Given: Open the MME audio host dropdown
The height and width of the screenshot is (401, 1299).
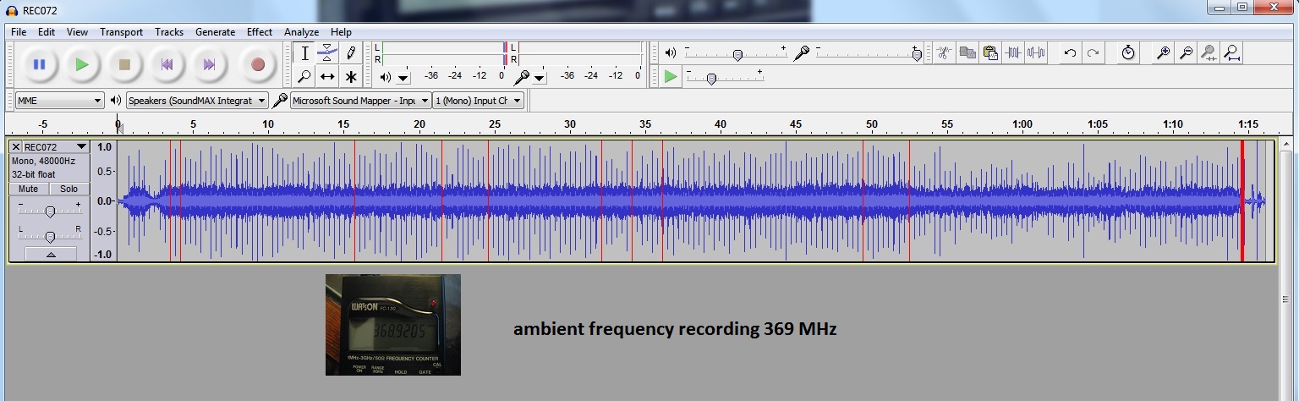Looking at the screenshot, I should click(59, 101).
